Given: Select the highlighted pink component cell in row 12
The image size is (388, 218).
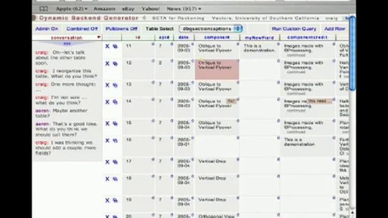Looking at the screenshot, I should tap(217, 70).
